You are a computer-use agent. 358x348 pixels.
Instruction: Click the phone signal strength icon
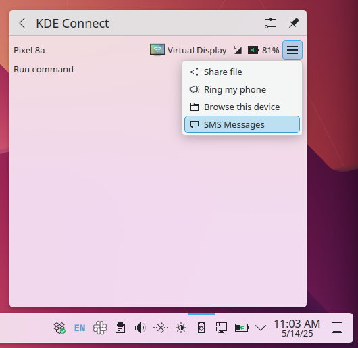pos(238,50)
